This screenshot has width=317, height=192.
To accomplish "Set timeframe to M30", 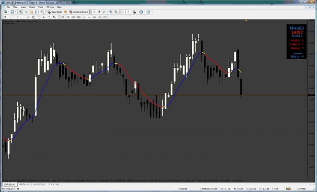I will 79,17.
